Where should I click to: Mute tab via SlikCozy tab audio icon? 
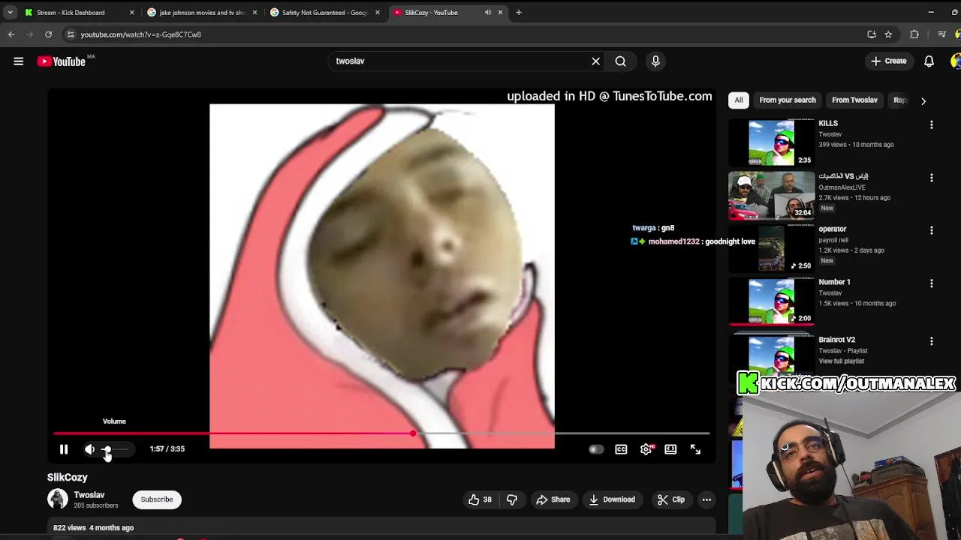pyautogui.click(x=487, y=12)
